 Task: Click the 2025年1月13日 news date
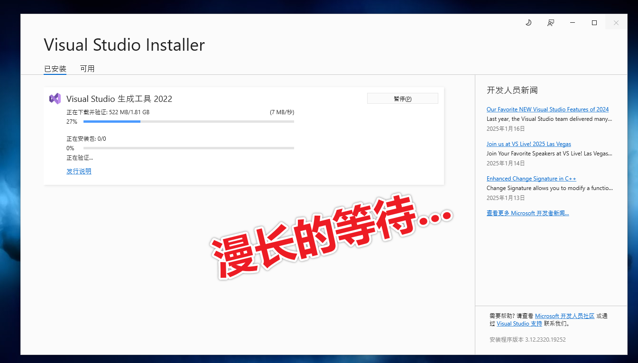[x=506, y=198]
